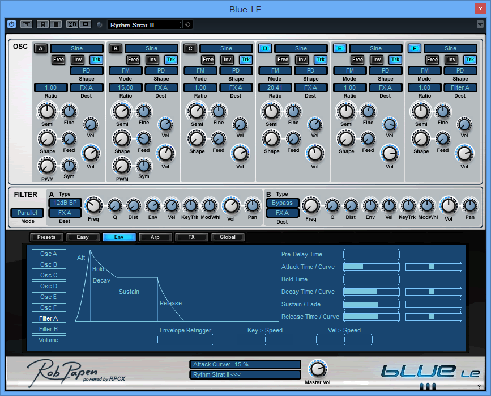Image resolution: width=491 pixels, height=396 pixels.
Task: Open Filter A FX A Dest selector
Action: point(65,213)
